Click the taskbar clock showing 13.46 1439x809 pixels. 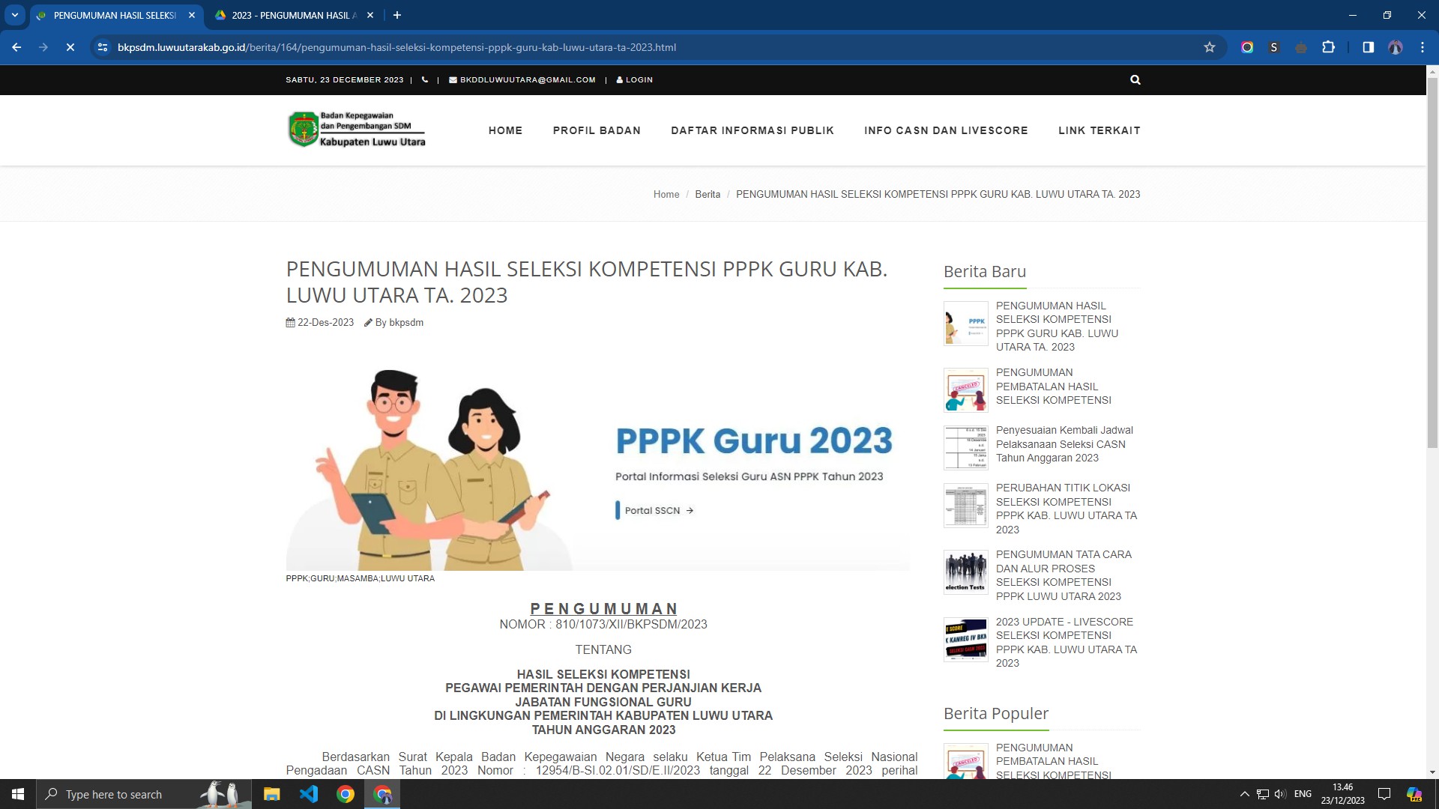pyautogui.click(x=1342, y=794)
